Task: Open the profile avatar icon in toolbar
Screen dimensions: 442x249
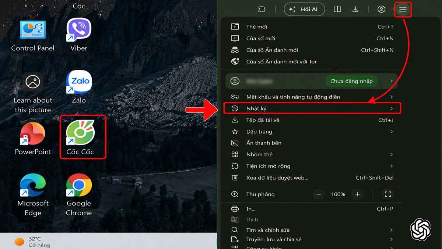Action: coord(381,10)
